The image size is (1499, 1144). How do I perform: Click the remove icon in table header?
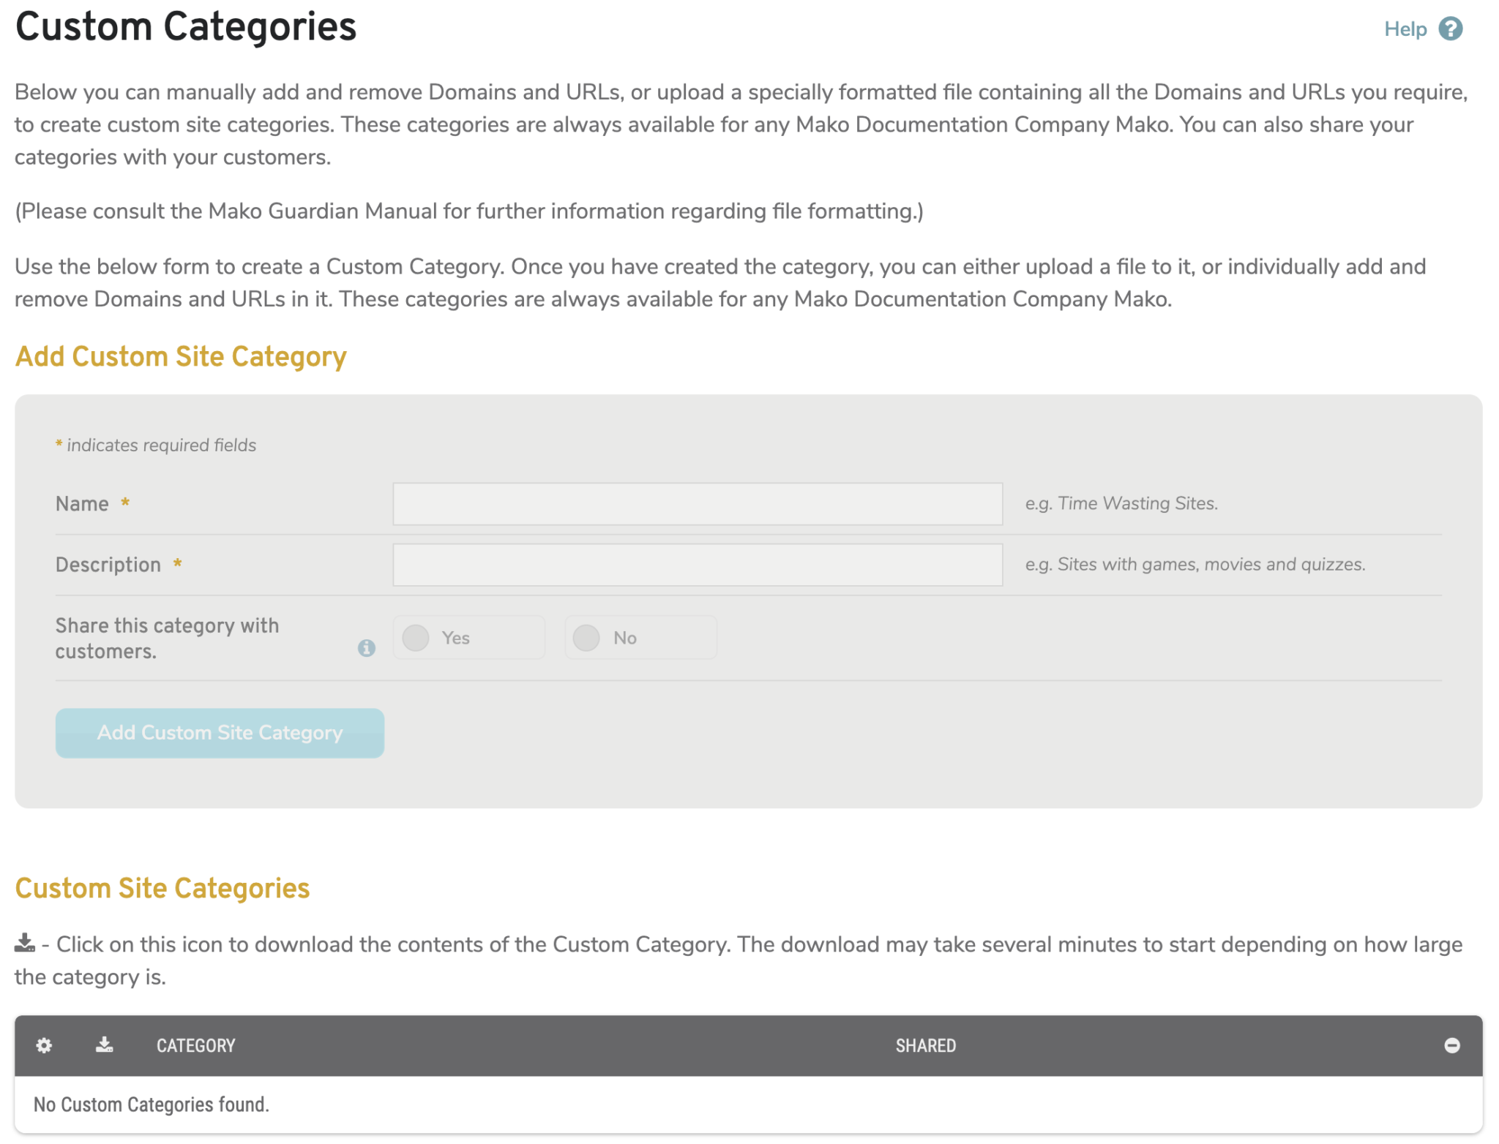(1453, 1045)
